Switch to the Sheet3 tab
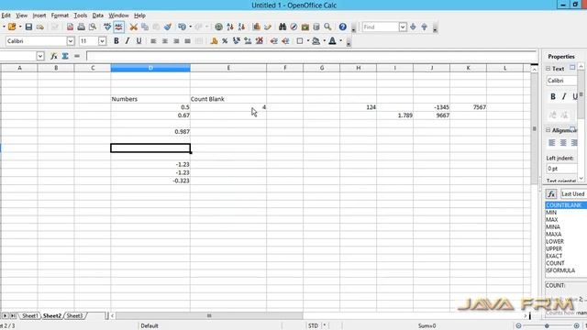The width and height of the screenshot is (587, 330). tap(74, 315)
